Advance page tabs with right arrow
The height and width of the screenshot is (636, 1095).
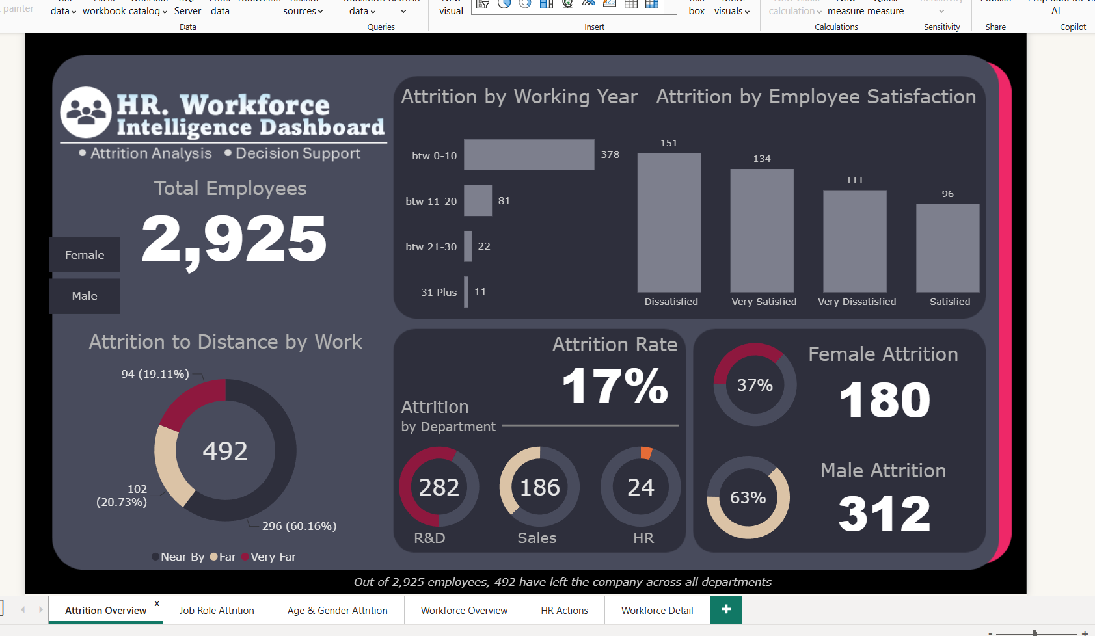click(40, 609)
